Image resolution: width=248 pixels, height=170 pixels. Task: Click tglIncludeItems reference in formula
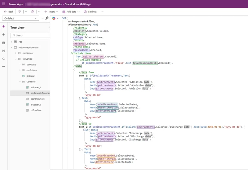pos(93,57)
